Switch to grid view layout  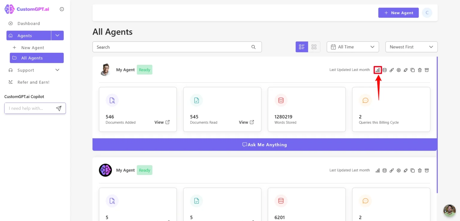click(x=314, y=47)
